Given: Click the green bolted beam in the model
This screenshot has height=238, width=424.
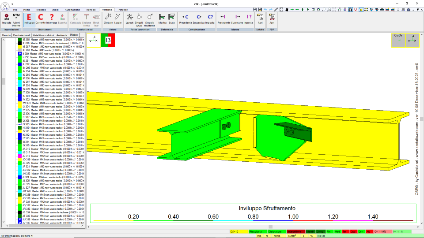Looking at the screenshot, I should [x=200, y=134].
